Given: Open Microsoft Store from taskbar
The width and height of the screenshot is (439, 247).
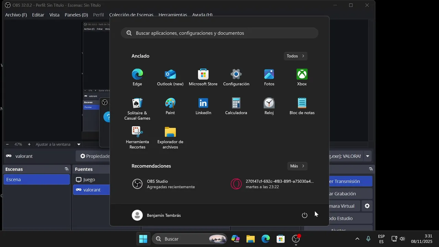Looking at the screenshot, I should tap(281, 239).
